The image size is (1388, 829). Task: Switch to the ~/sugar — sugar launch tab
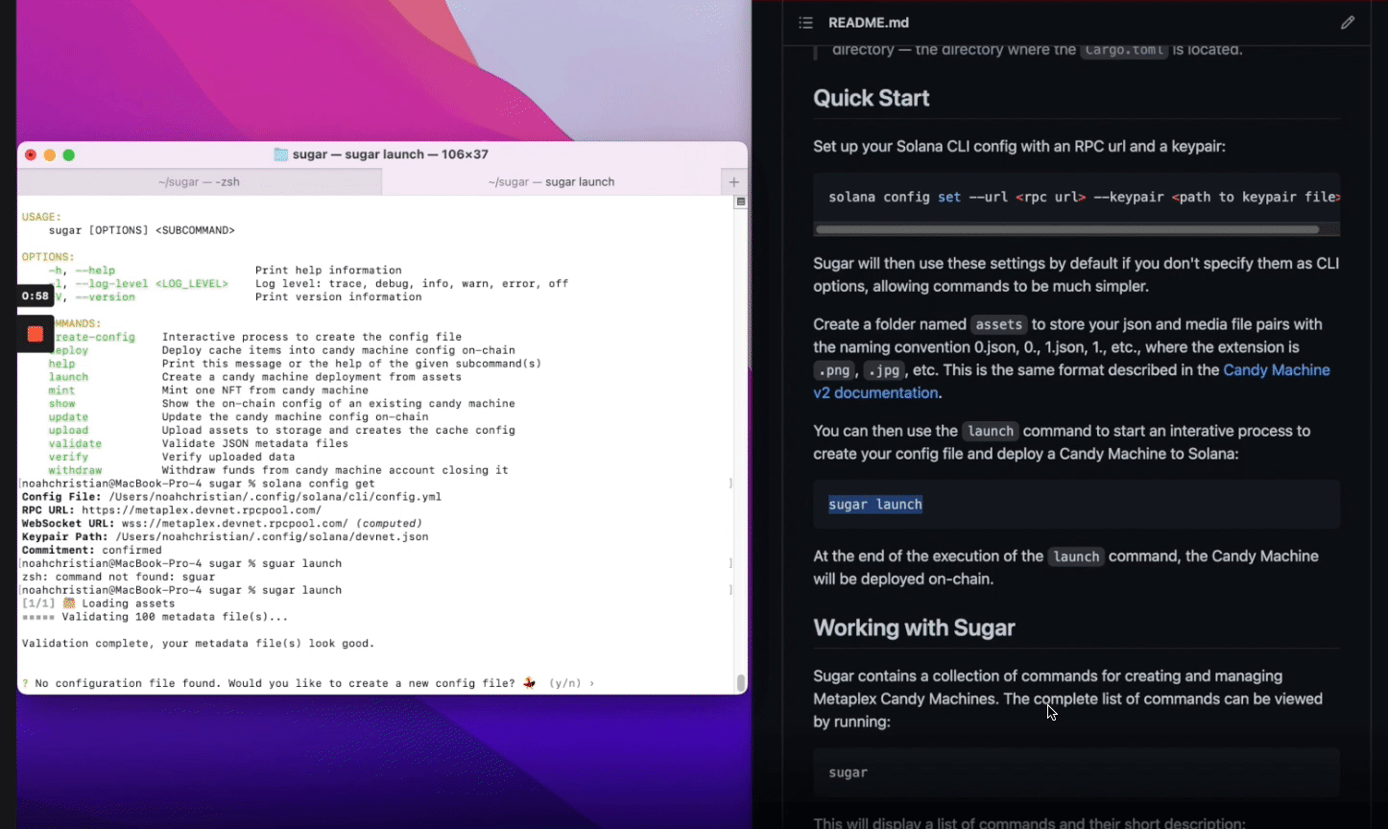coord(551,181)
